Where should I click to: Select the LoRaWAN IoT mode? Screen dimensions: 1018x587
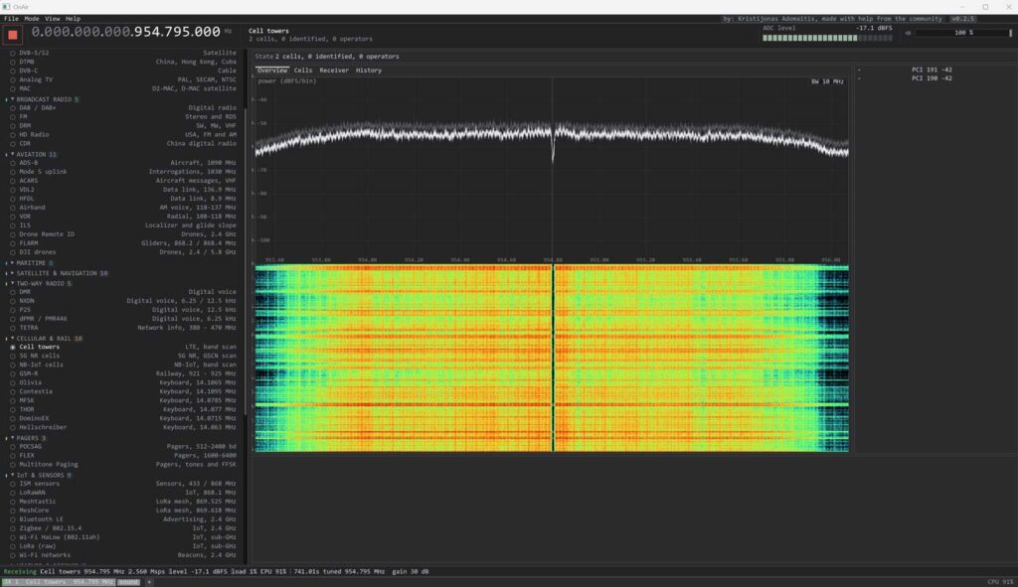point(123,493)
